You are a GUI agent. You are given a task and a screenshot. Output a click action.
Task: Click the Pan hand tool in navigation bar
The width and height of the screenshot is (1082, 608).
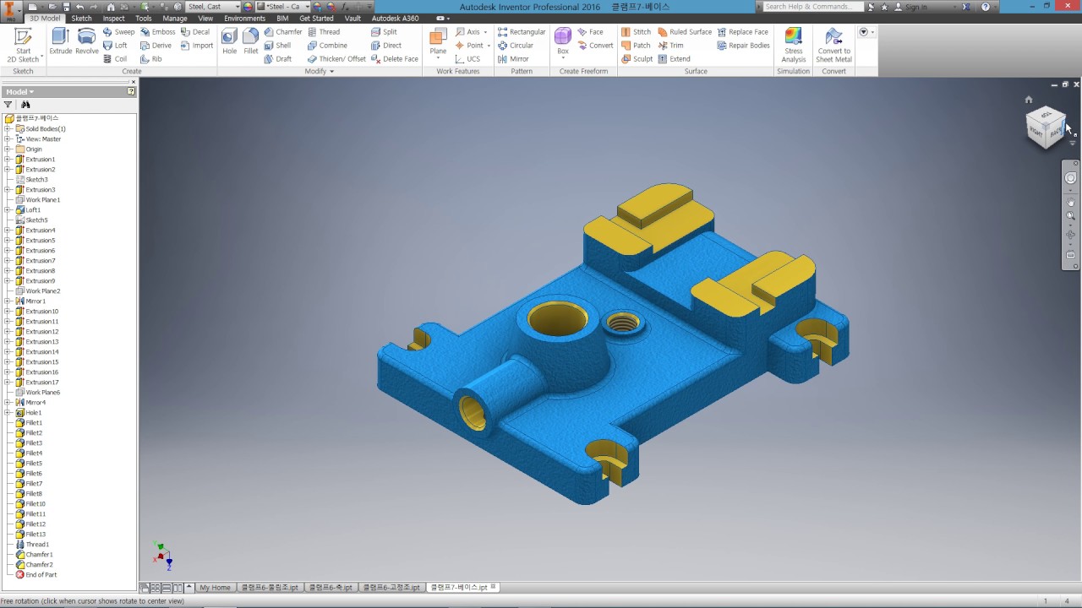coord(1070,202)
